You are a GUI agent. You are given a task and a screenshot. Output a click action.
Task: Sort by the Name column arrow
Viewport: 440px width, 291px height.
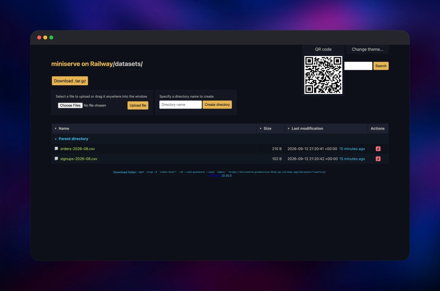pyautogui.click(x=56, y=129)
